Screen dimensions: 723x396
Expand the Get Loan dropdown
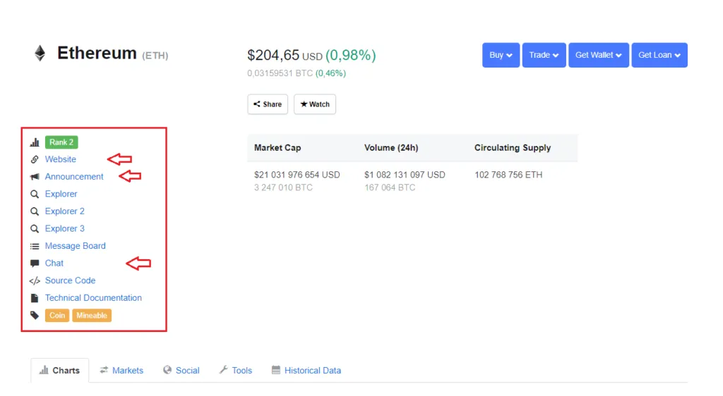[659, 55]
